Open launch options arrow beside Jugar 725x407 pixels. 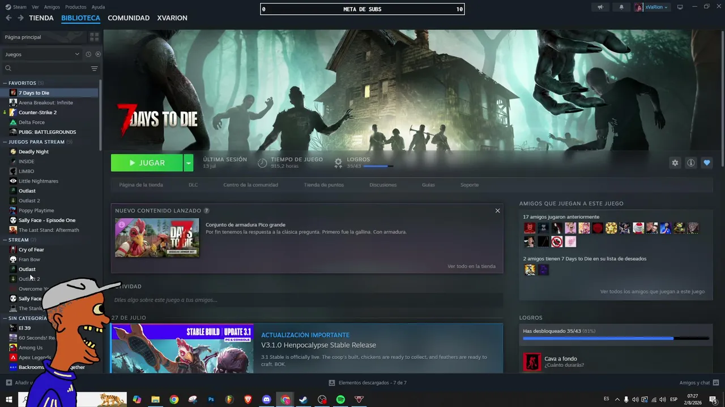[188, 163]
